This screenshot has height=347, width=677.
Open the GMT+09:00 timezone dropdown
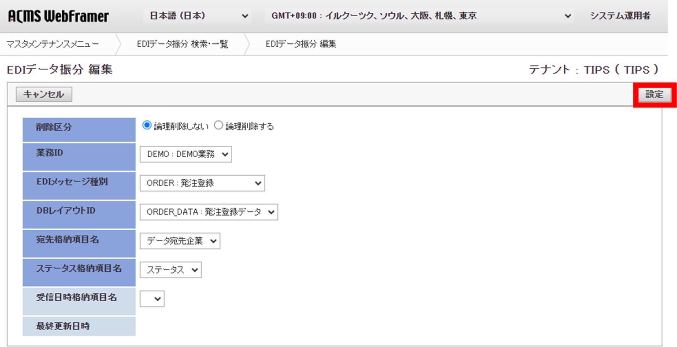click(x=419, y=15)
